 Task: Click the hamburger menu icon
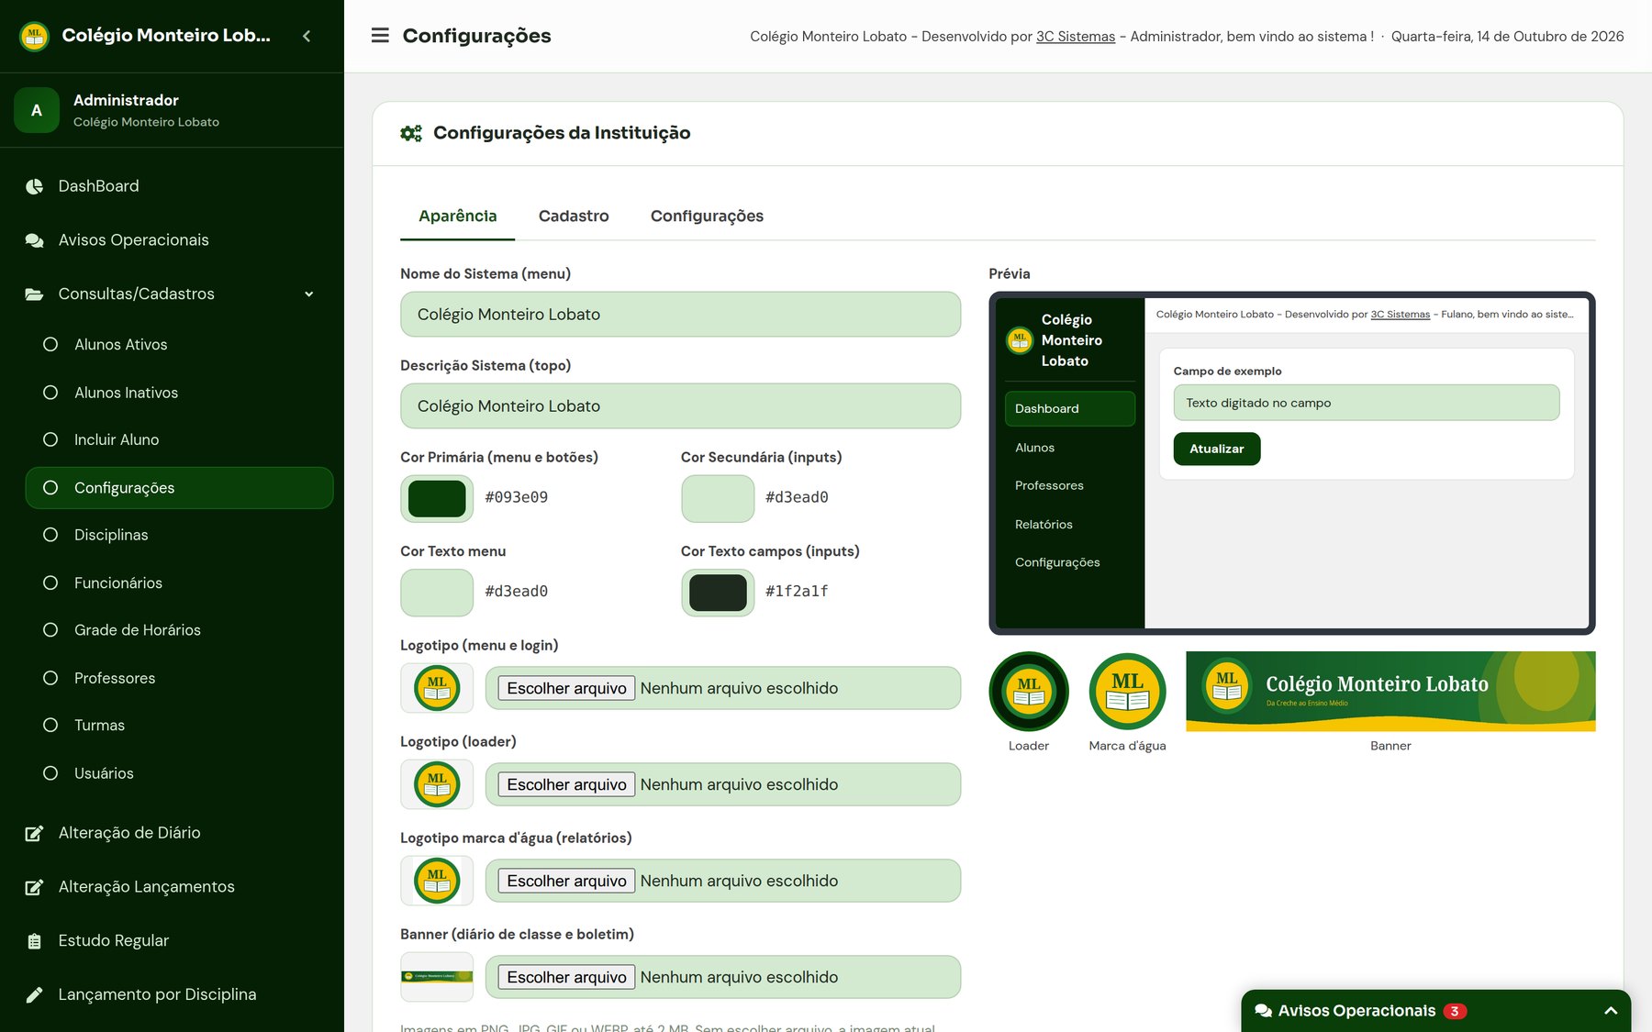379,36
